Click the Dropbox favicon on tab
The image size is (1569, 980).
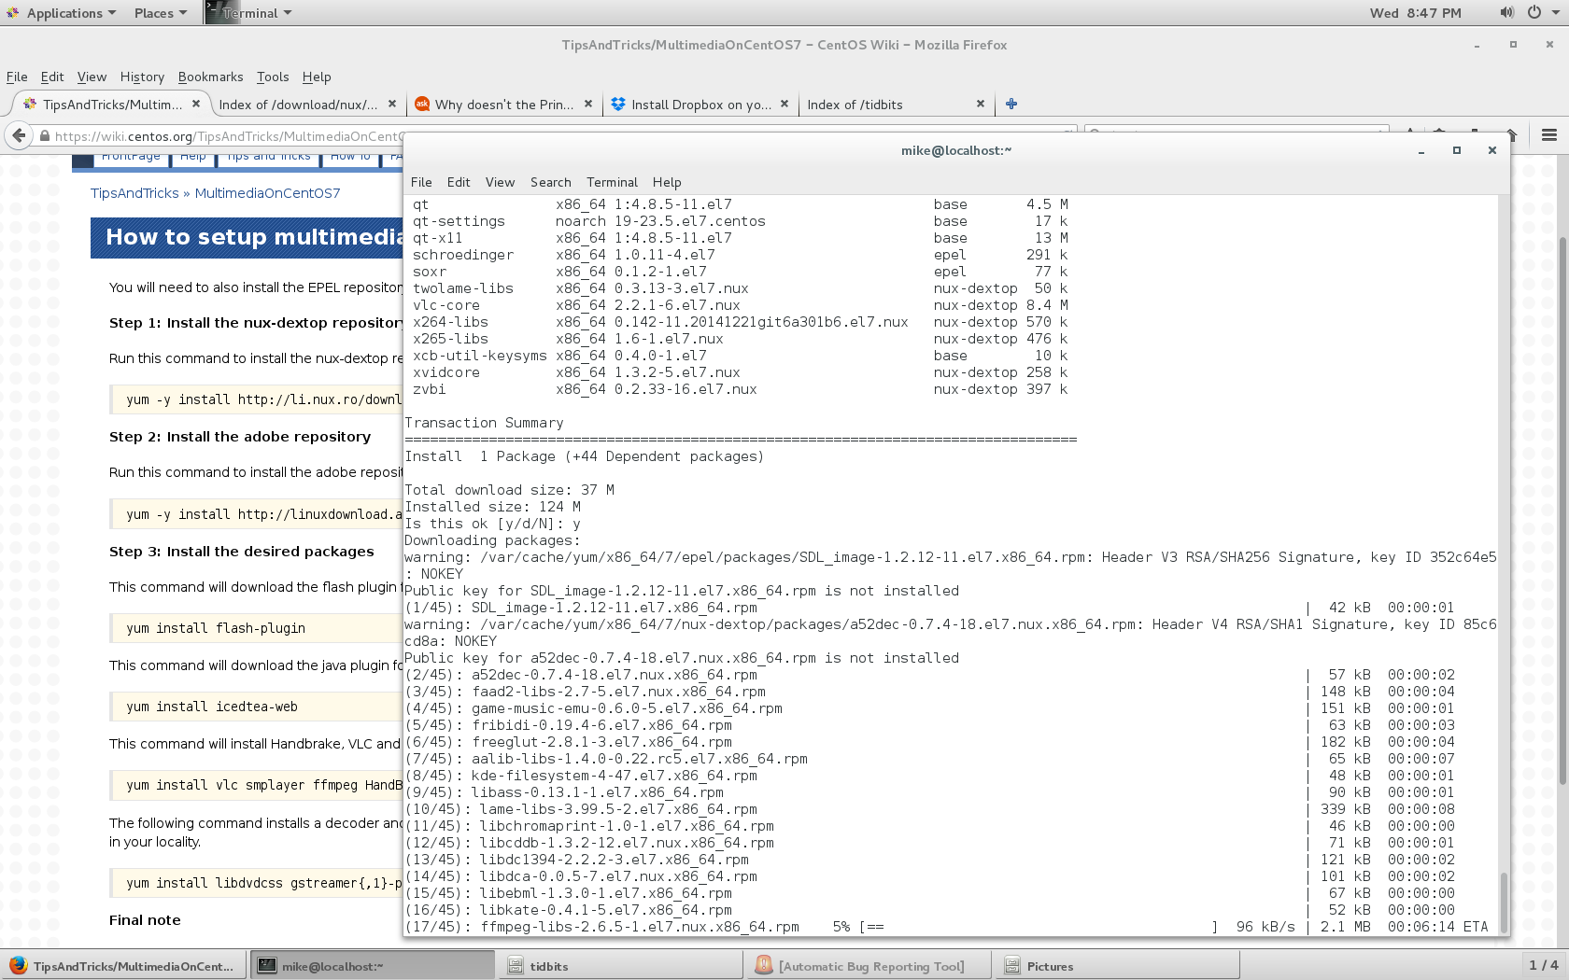tap(617, 104)
